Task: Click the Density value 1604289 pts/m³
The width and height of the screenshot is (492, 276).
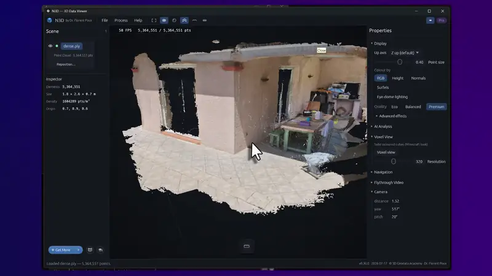Action: (x=76, y=101)
